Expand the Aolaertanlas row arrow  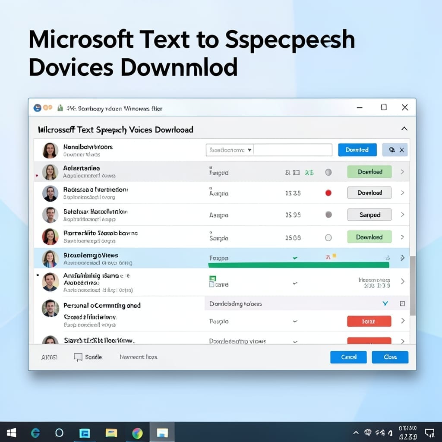click(x=402, y=172)
